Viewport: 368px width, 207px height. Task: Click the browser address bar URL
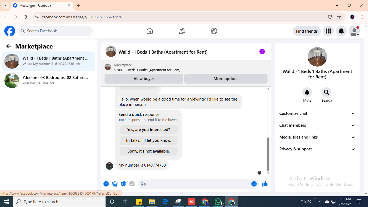click(x=82, y=17)
